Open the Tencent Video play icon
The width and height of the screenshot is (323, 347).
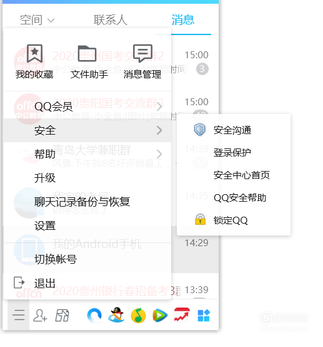[160, 315]
